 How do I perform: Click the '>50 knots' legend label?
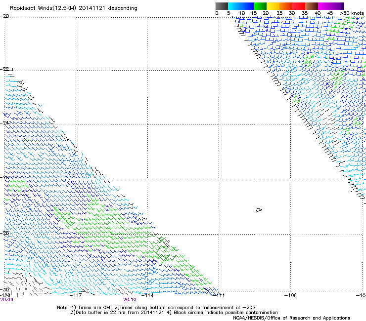pos(352,13)
